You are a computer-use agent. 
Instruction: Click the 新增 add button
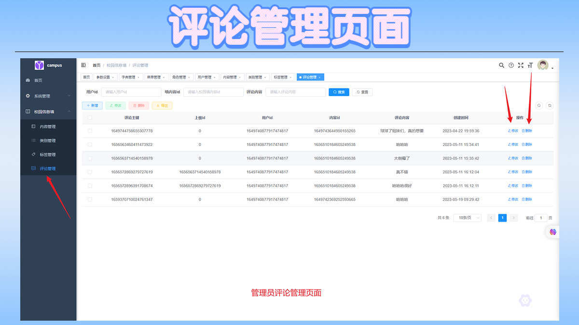click(92, 105)
